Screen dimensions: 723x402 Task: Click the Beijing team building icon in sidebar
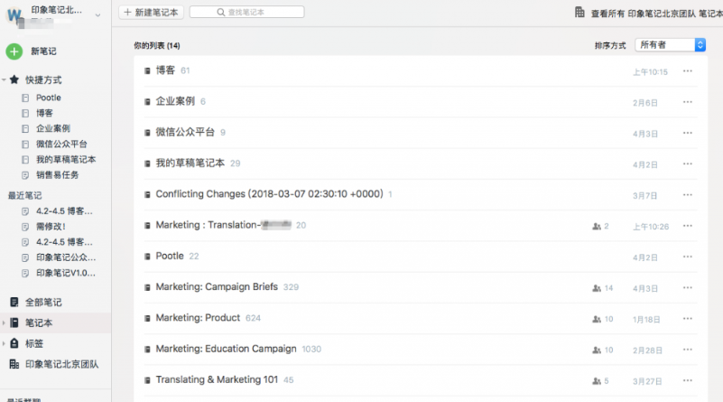coord(14,364)
